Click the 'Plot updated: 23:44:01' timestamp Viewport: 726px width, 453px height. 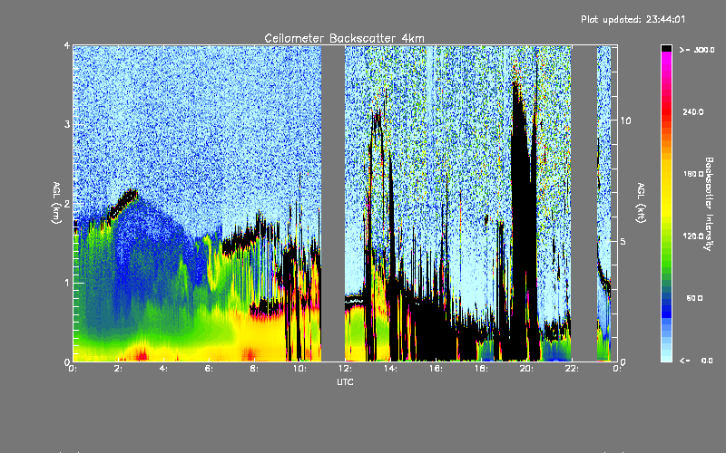(633, 19)
